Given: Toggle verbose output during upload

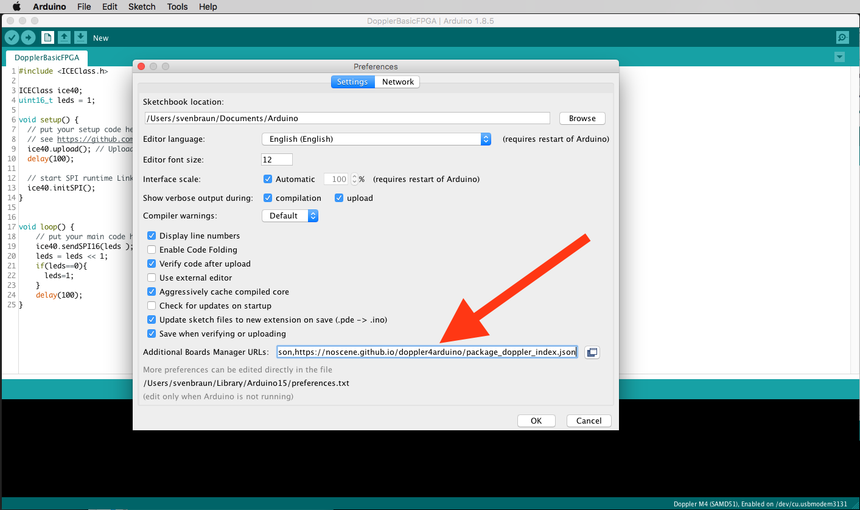Looking at the screenshot, I should click(x=339, y=198).
